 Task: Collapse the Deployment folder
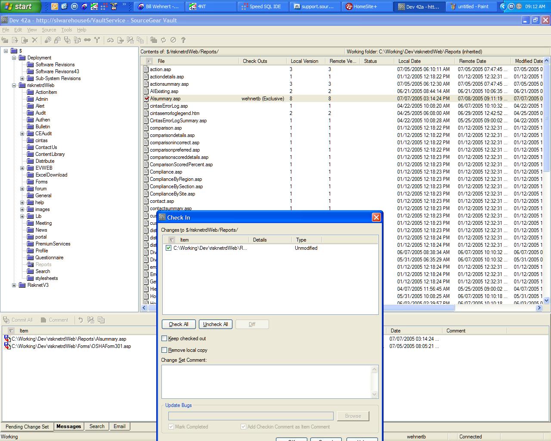pos(14,58)
